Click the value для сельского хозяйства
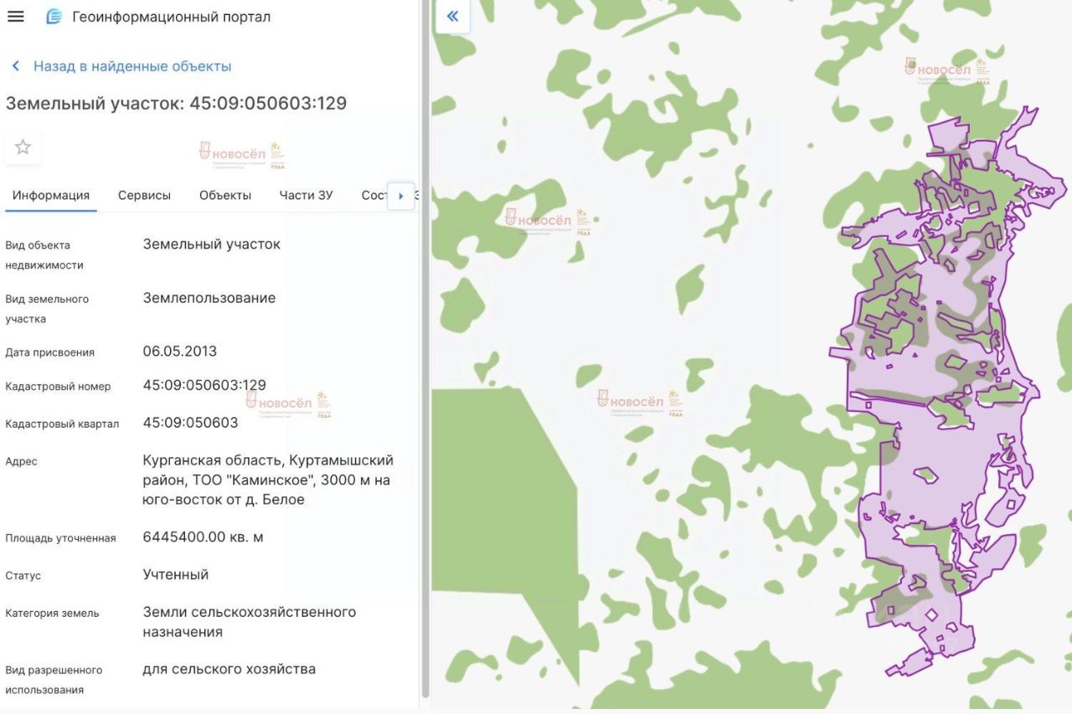 229,669
